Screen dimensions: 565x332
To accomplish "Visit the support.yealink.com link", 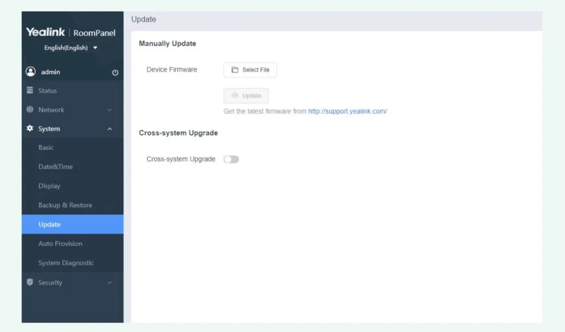I will pyautogui.click(x=348, y=111).
